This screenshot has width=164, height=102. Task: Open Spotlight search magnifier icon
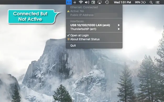pos(151,2)
